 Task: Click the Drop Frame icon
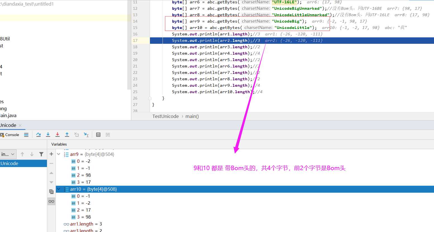(77, 135)
